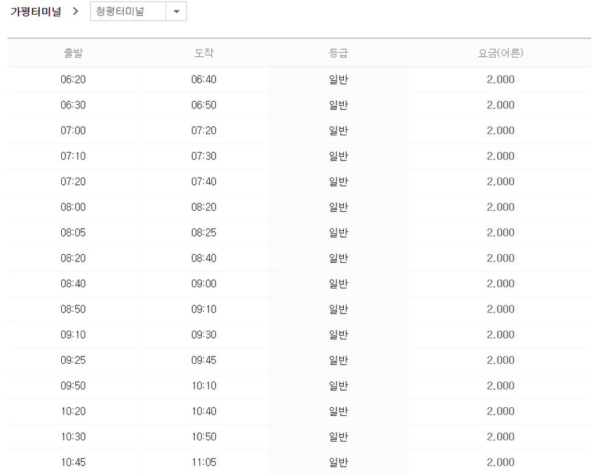This screenshot has width=591, height=474.
Task: Click the 출발 column header
Action: [x=73, y=53]
